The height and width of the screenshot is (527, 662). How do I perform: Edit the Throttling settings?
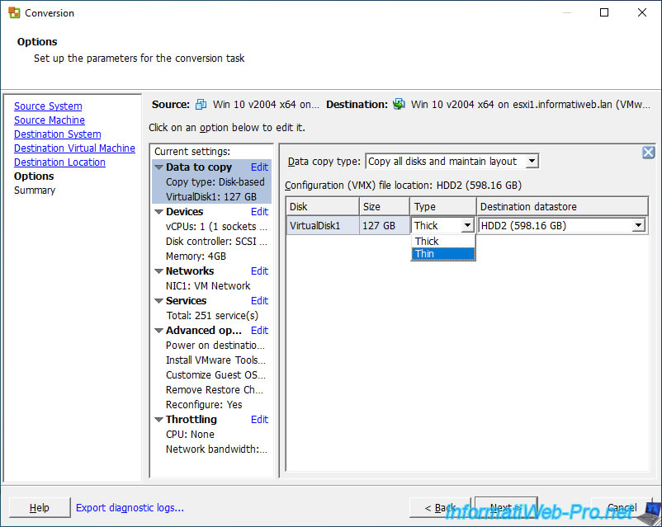pyautogui.click(x=259, y=420)
